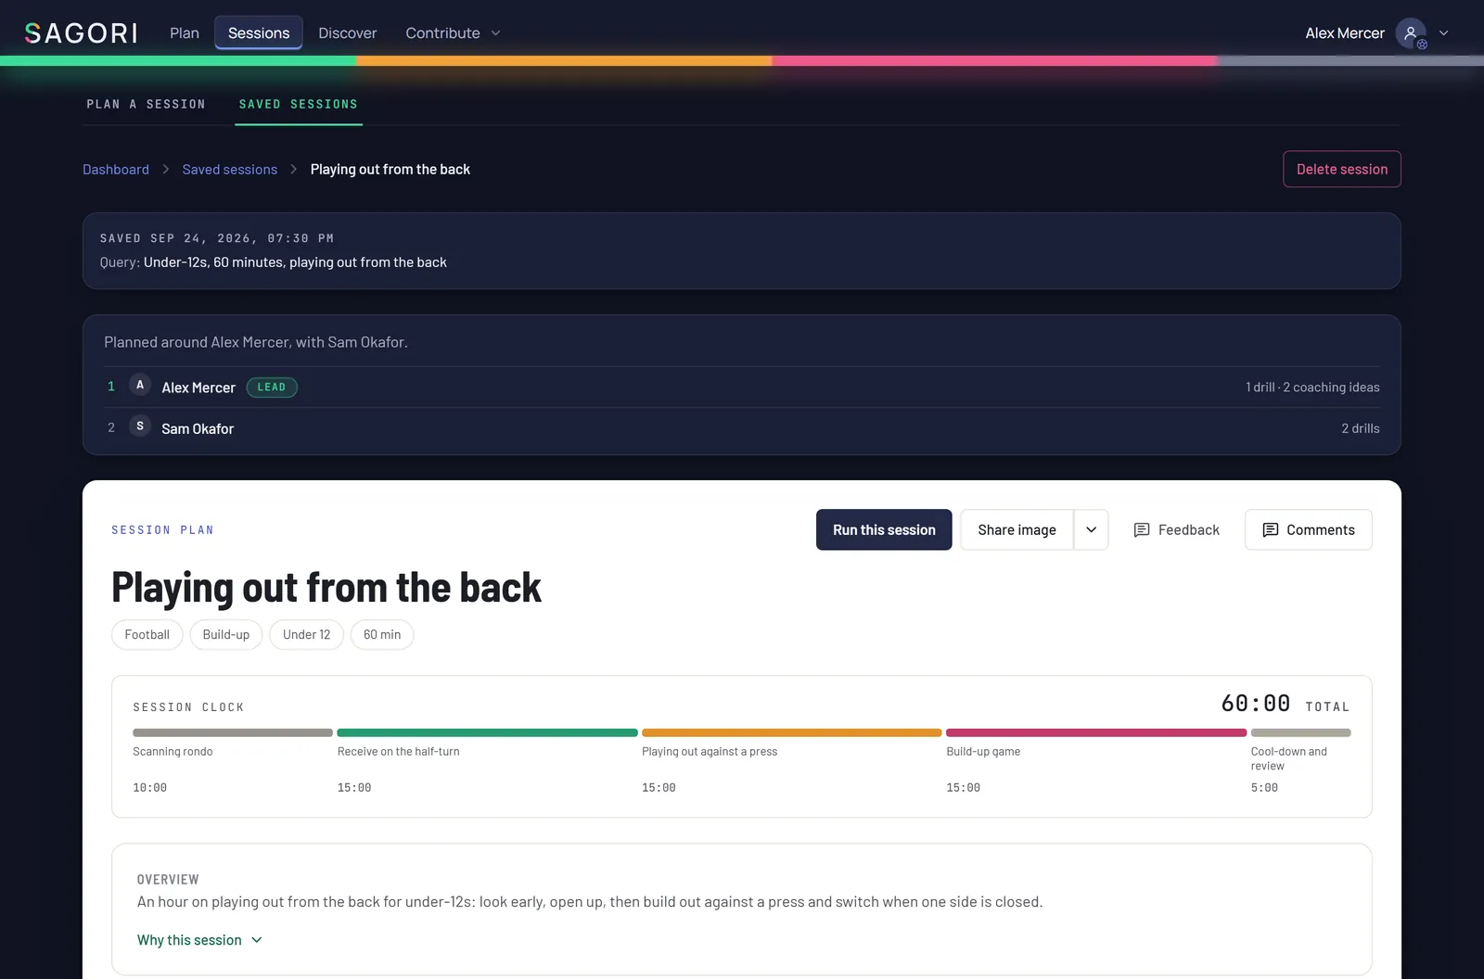The width and height of the screenshot is (1484, 979).
Task: Select the Alex Mercer lead row name
Action: tap(198, 388)
